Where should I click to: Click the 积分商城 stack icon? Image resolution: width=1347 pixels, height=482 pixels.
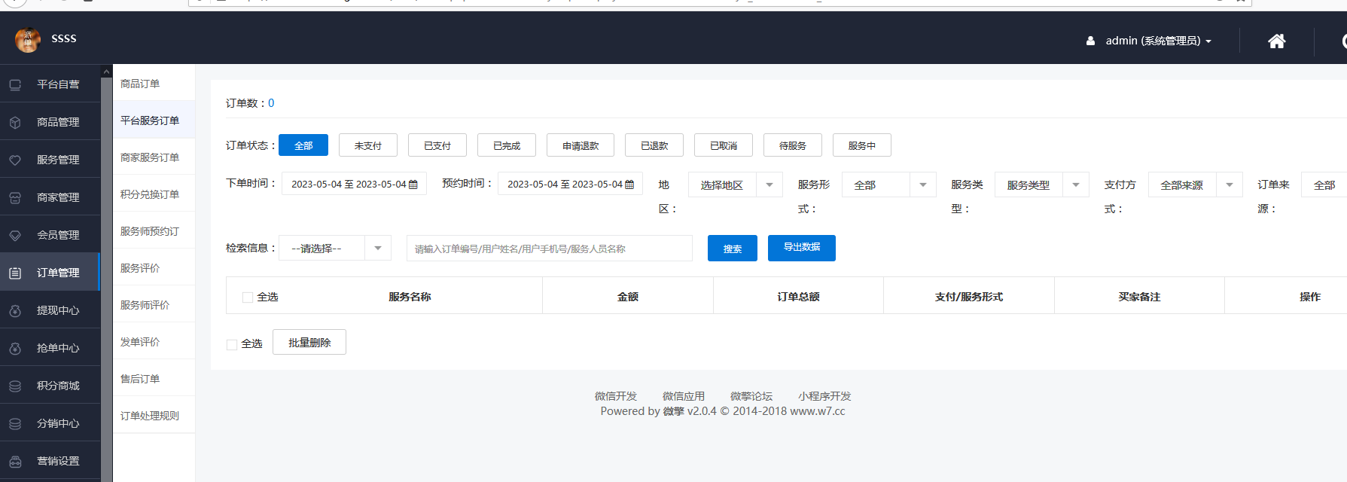(x=15, y=386)
